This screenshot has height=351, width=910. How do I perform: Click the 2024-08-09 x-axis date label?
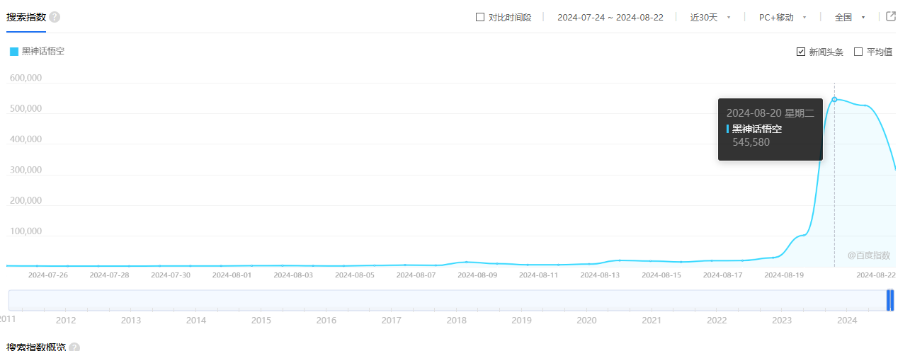(x=477, y=275)
